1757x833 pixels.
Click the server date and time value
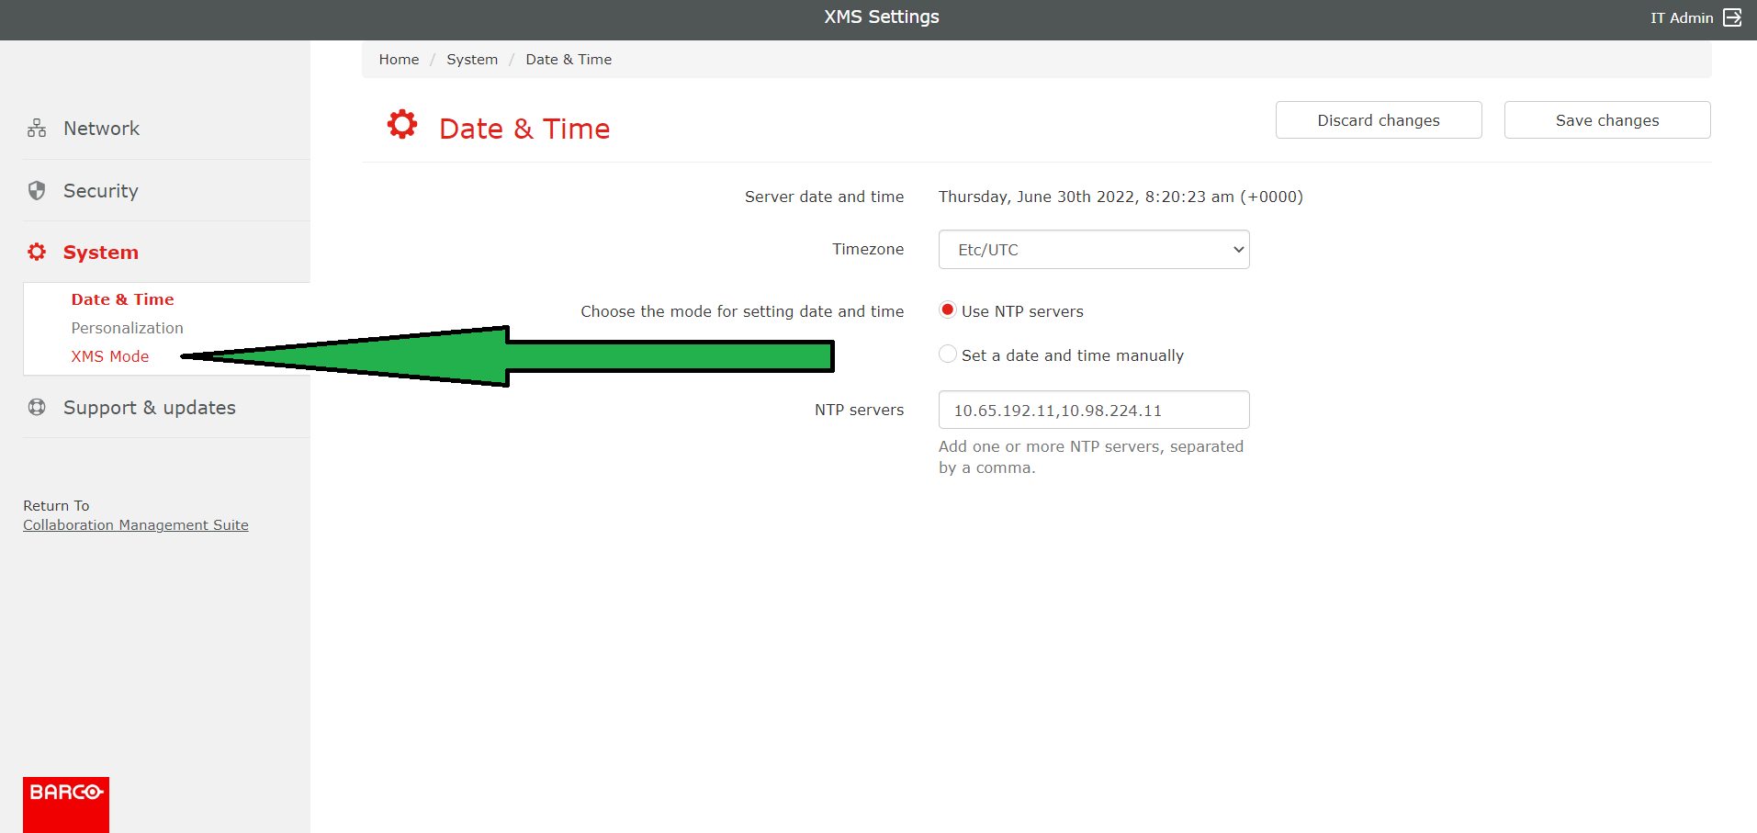click(1121, 197)
